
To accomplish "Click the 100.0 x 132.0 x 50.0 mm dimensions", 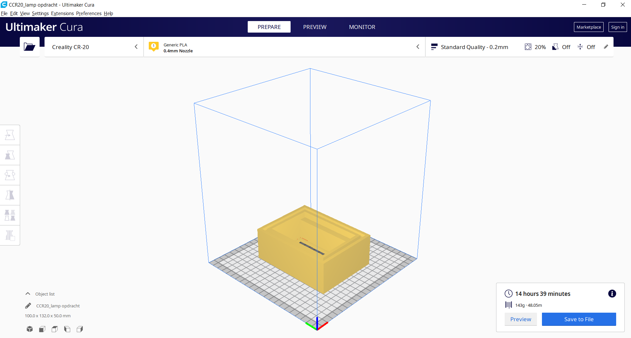I will pyautogui.click(x=48, y=316).
